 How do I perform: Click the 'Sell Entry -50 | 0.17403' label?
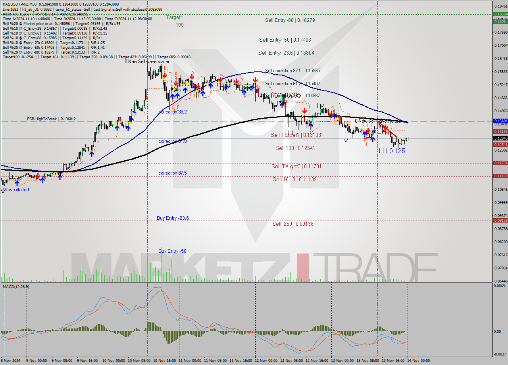click(x=285, y=40)
